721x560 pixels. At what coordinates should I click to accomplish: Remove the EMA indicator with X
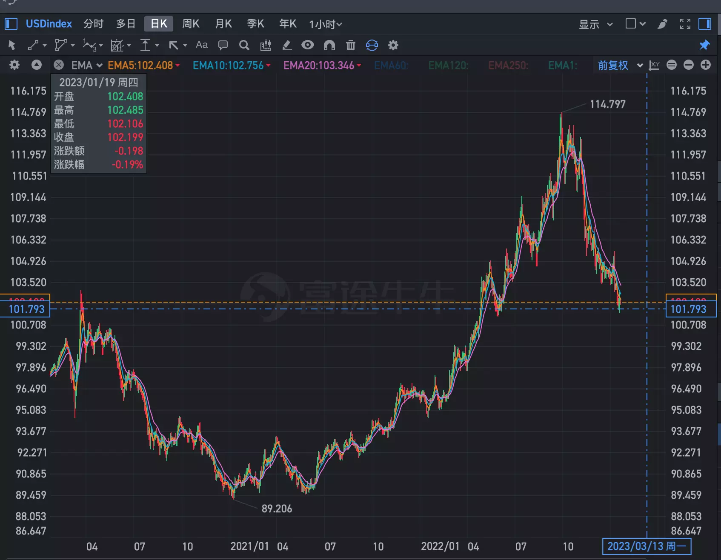(59, 65)
